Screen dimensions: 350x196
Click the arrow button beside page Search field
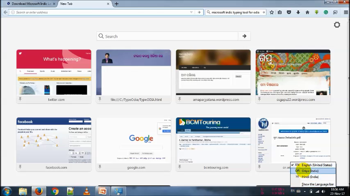(244, 36)
